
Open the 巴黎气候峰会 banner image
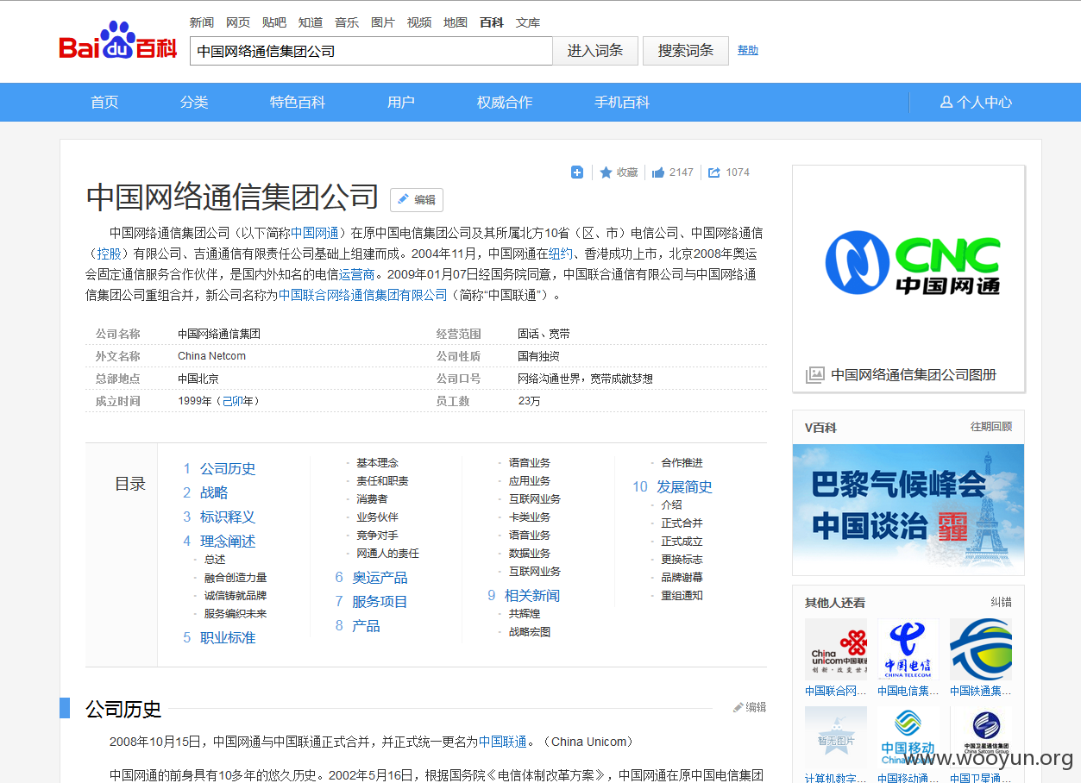[x=908, y=506]
